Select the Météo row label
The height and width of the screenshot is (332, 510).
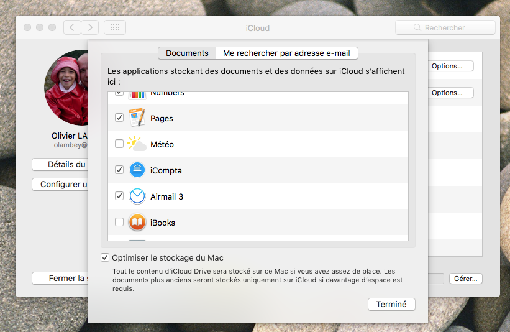point(162,144)
